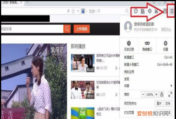Click the speaker mute icon in toolbar
176x119 pixels.
click(150, 11)
